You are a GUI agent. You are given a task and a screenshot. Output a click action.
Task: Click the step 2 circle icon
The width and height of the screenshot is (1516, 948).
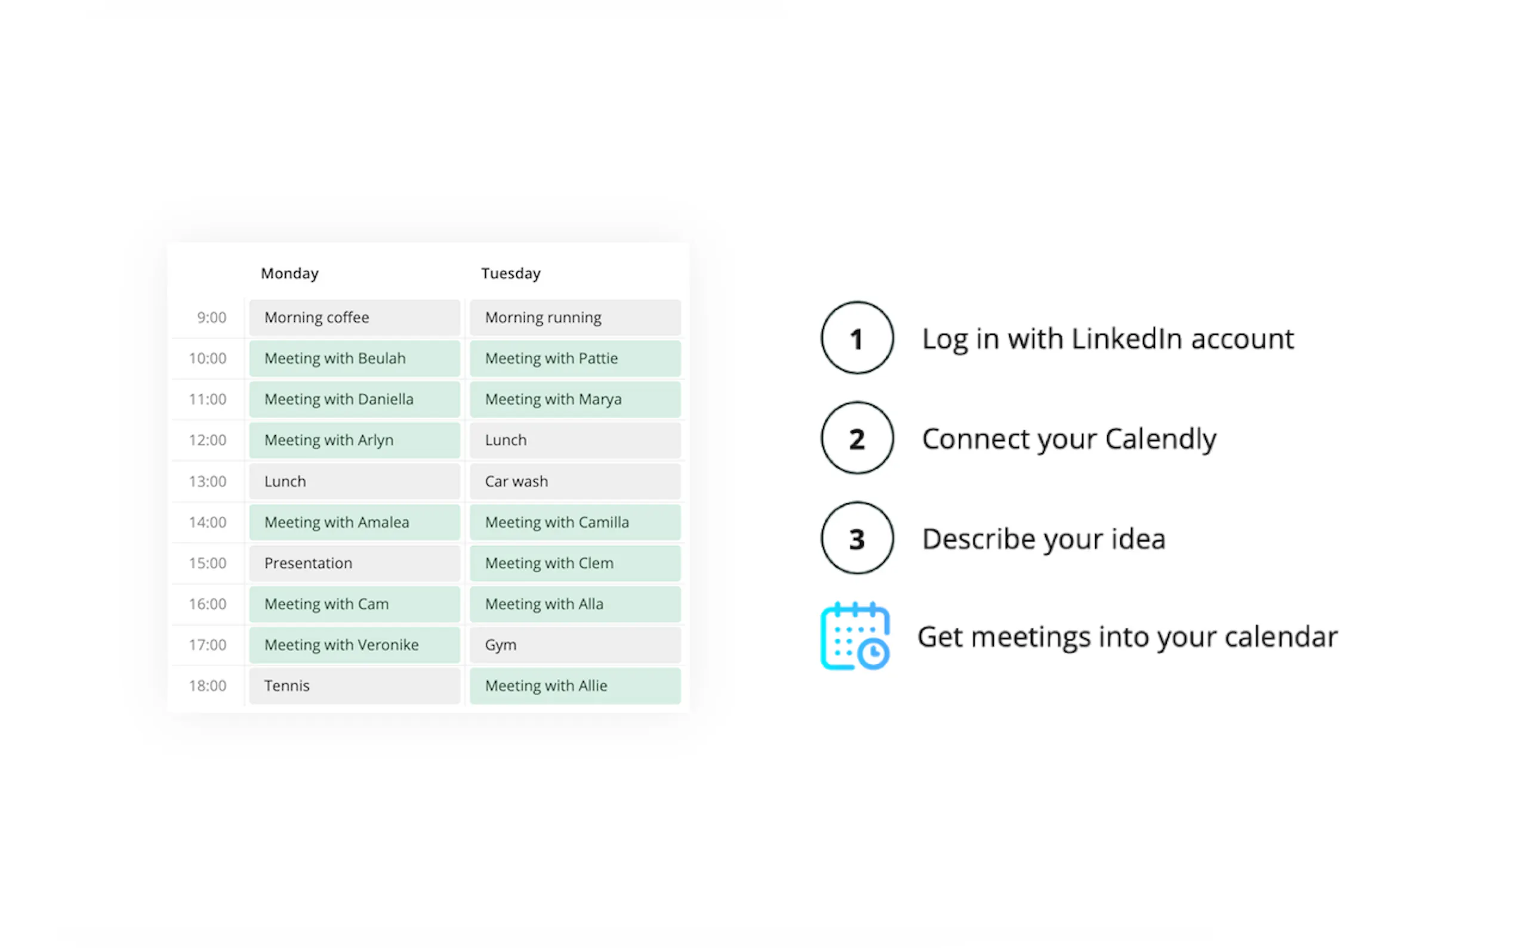(856, 438)
